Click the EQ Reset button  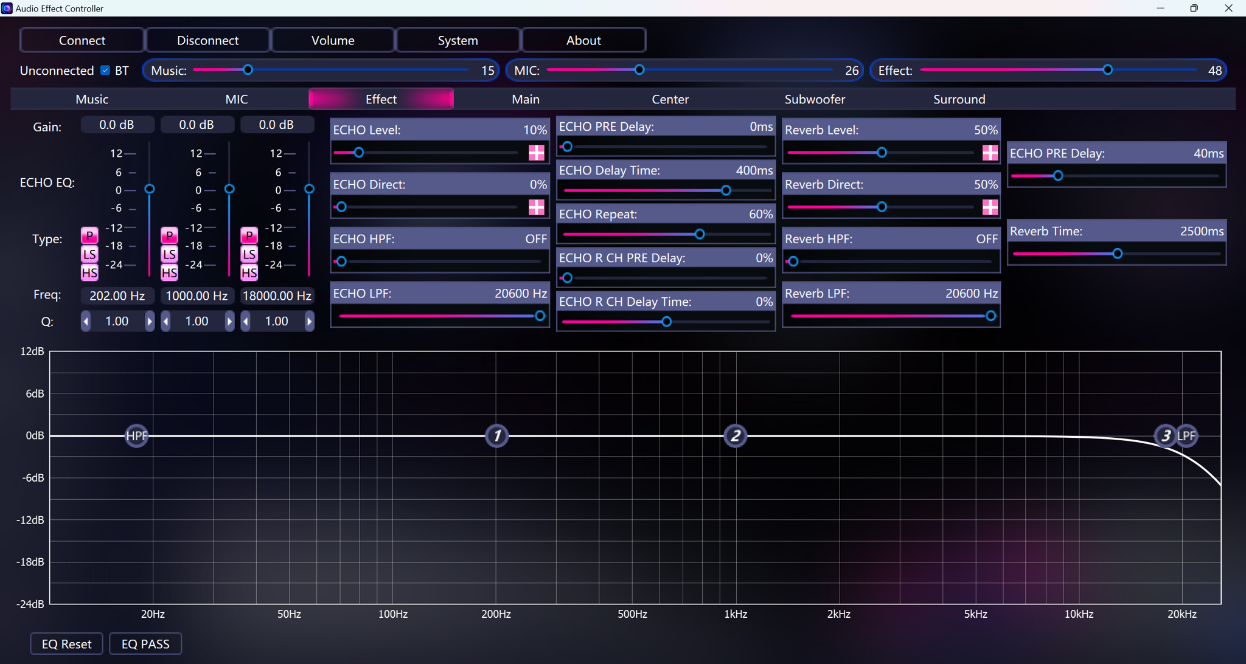pyautogui.click(x=67, y=644)
